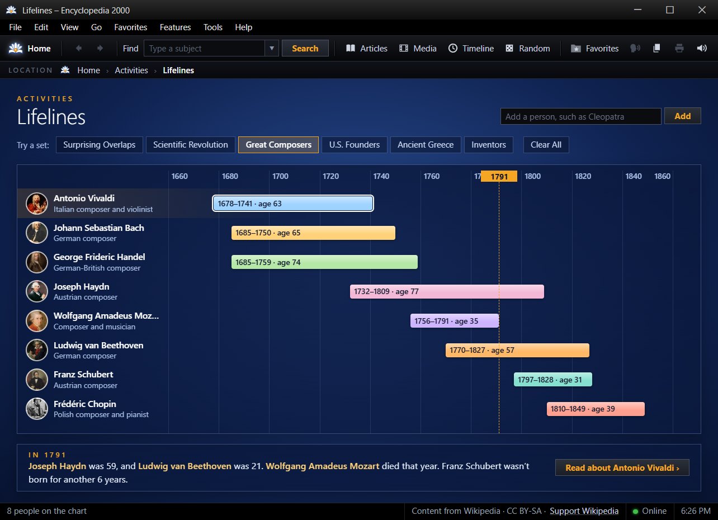
Task: Open the Tools menu
Action: point(213,27)
